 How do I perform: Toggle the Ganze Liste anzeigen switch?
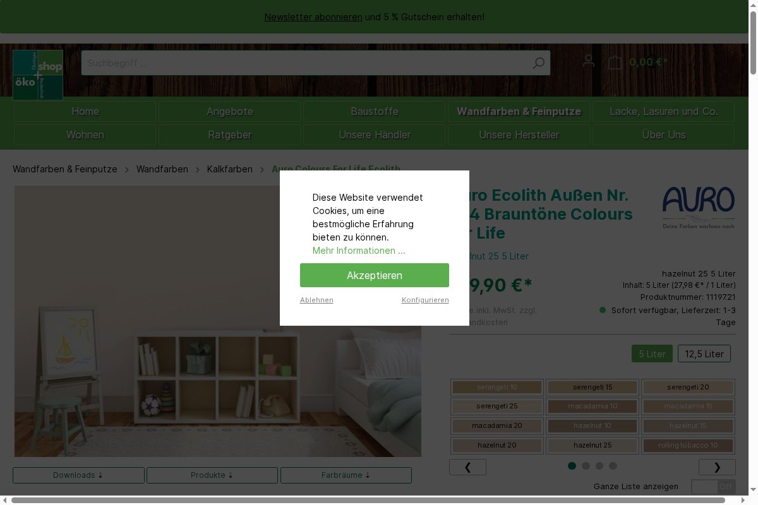click(713, 487)
